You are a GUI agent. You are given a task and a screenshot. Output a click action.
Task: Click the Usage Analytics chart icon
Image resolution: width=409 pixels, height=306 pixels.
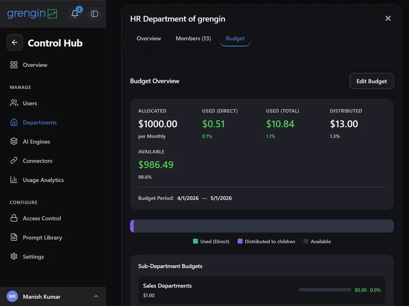tap(14, 180)
